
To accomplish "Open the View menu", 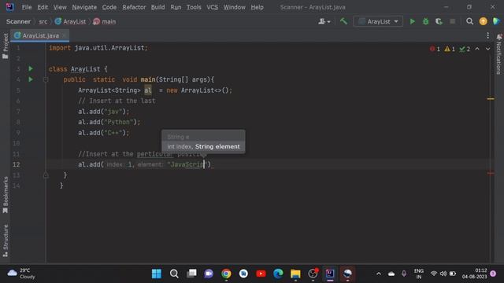I will (60, 7).
